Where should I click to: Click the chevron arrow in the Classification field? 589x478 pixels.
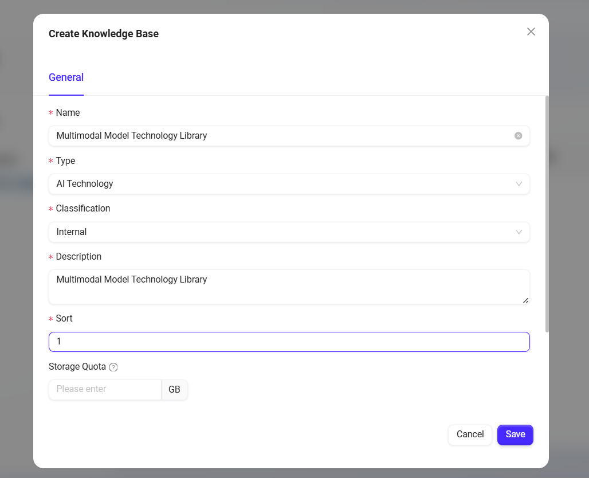point(519,232)
